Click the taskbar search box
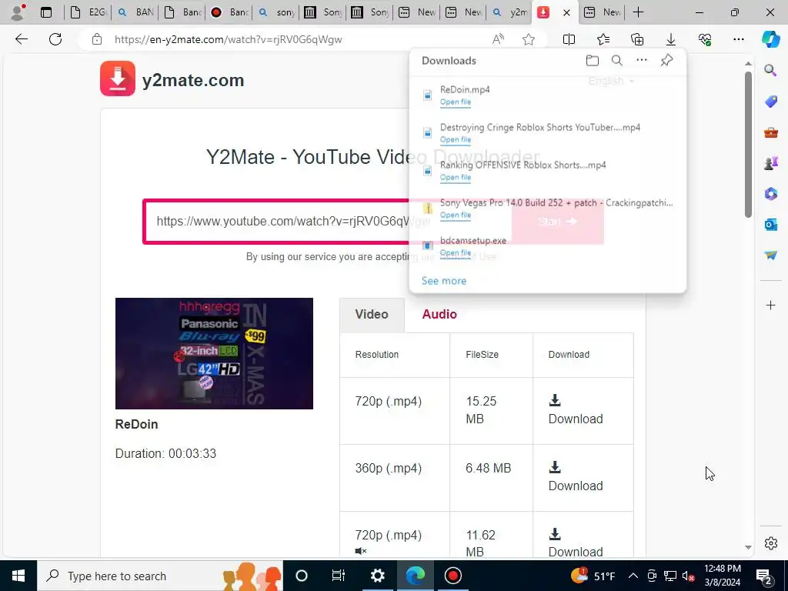The image size is (788, 591). [160, 576]
